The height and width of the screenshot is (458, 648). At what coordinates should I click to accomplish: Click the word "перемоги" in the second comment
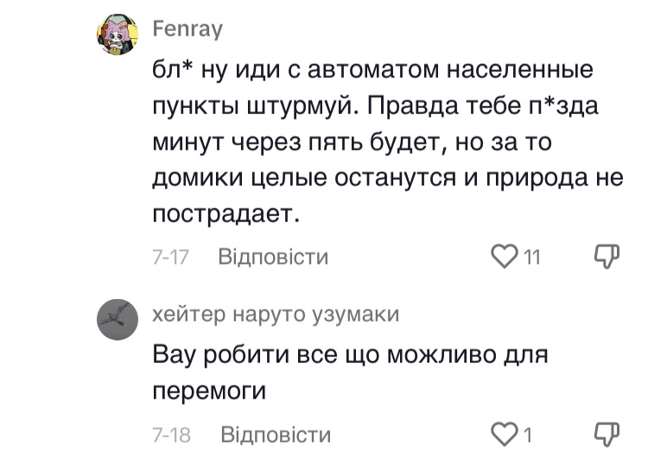(207, 391)
